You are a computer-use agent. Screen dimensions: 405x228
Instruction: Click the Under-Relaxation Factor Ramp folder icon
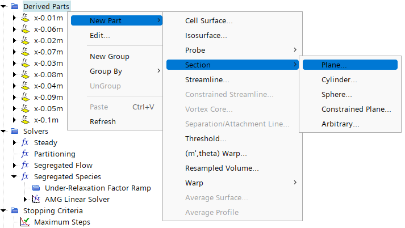[36, 188]
